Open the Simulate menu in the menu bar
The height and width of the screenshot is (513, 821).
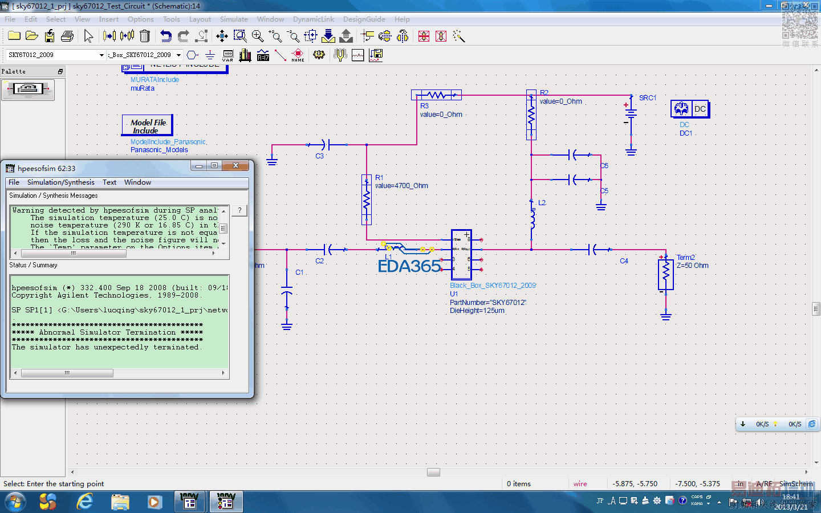point(234,19)
